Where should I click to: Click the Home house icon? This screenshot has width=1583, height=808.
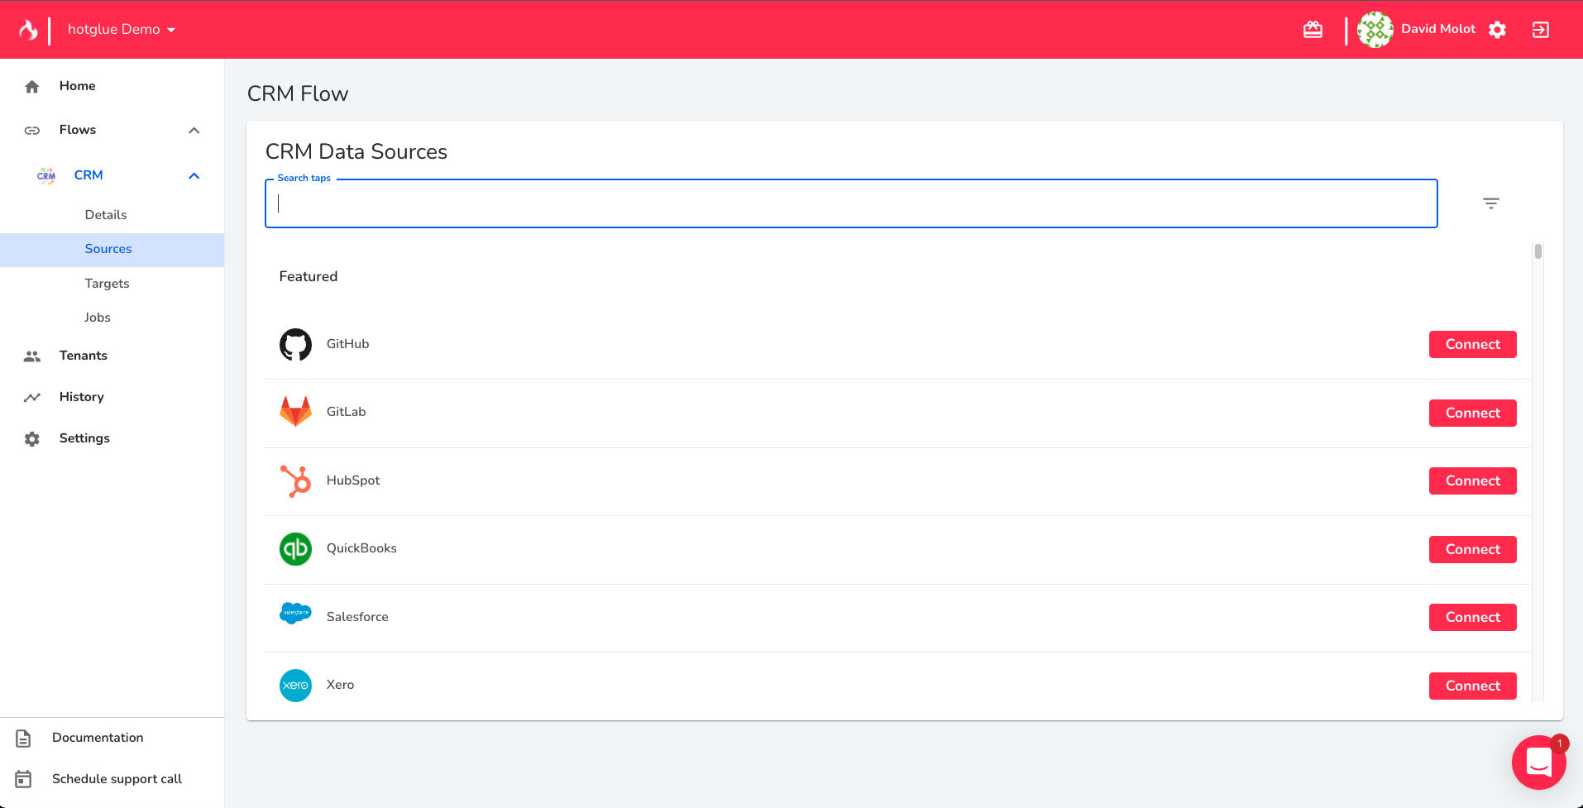(32, 86)
